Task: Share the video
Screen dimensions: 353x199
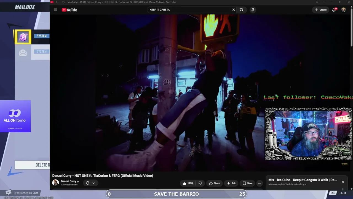Action: (214, 183)
